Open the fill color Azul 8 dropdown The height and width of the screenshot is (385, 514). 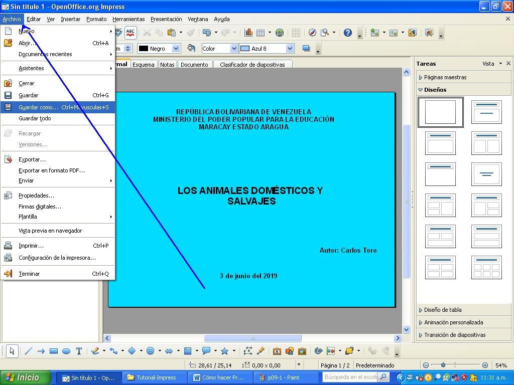(290, 49)
